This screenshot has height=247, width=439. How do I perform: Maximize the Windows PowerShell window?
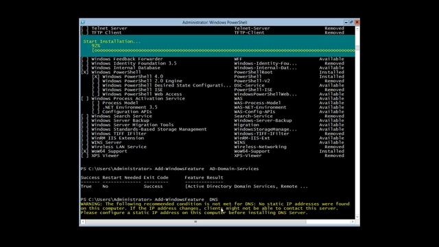pyautogui.click(x=351, y=22)
